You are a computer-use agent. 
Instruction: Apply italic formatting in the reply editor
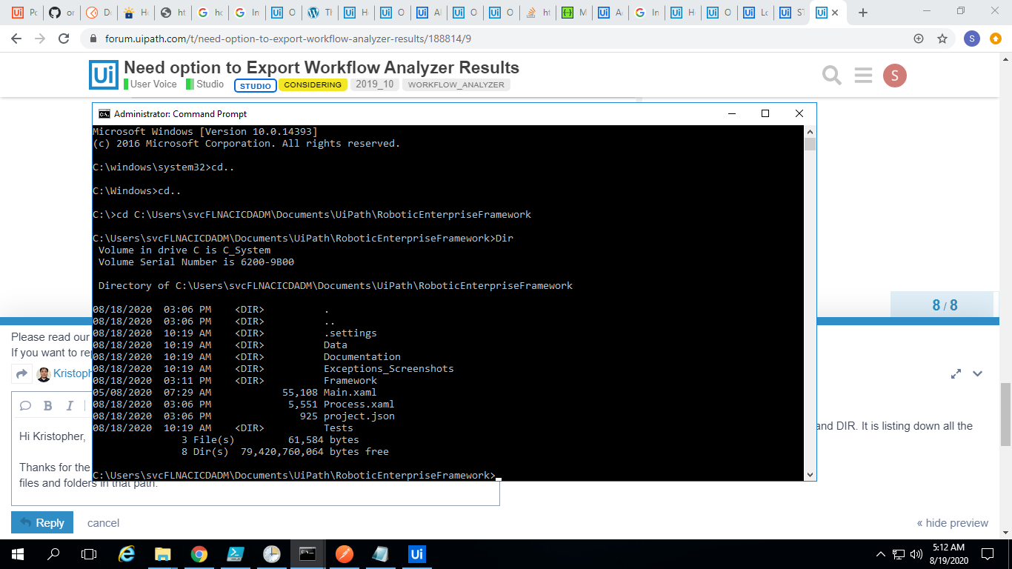pos(70,405)
